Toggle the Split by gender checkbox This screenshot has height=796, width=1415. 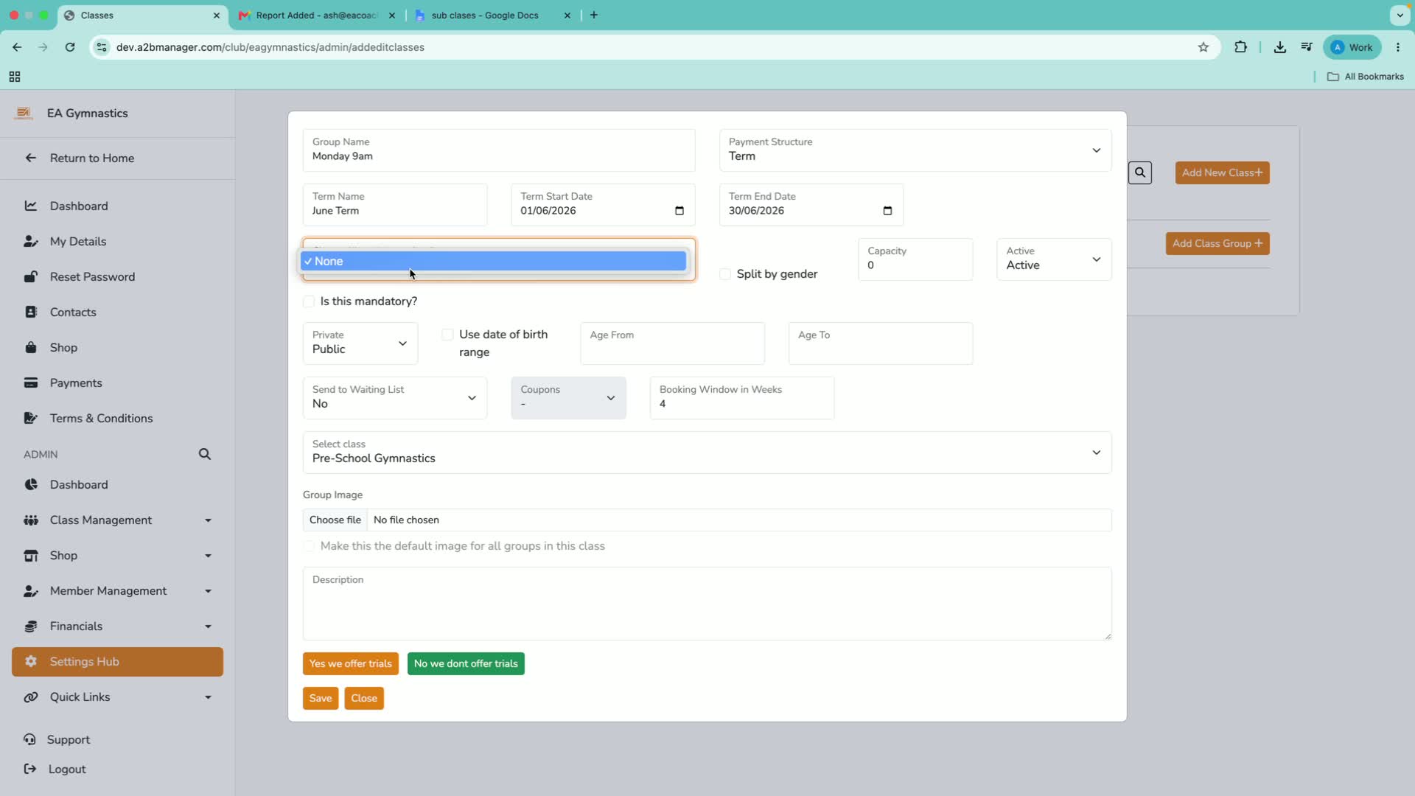(725, 274)
